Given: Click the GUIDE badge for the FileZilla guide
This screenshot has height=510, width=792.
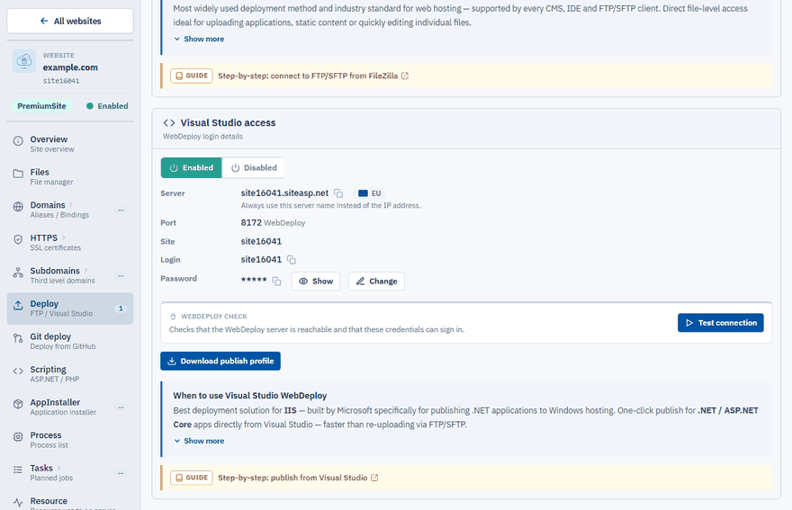Looking at the screenshot, I should (192, 76).
